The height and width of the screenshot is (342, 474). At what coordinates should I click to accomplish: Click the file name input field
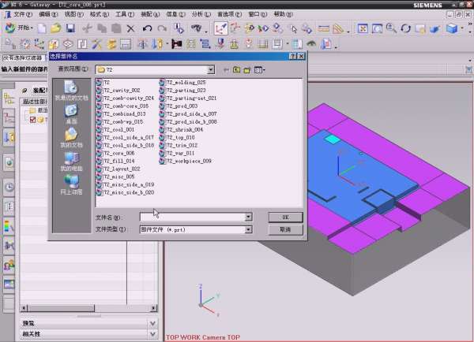coord(192,217)
